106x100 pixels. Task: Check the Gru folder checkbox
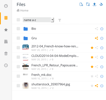18,38
